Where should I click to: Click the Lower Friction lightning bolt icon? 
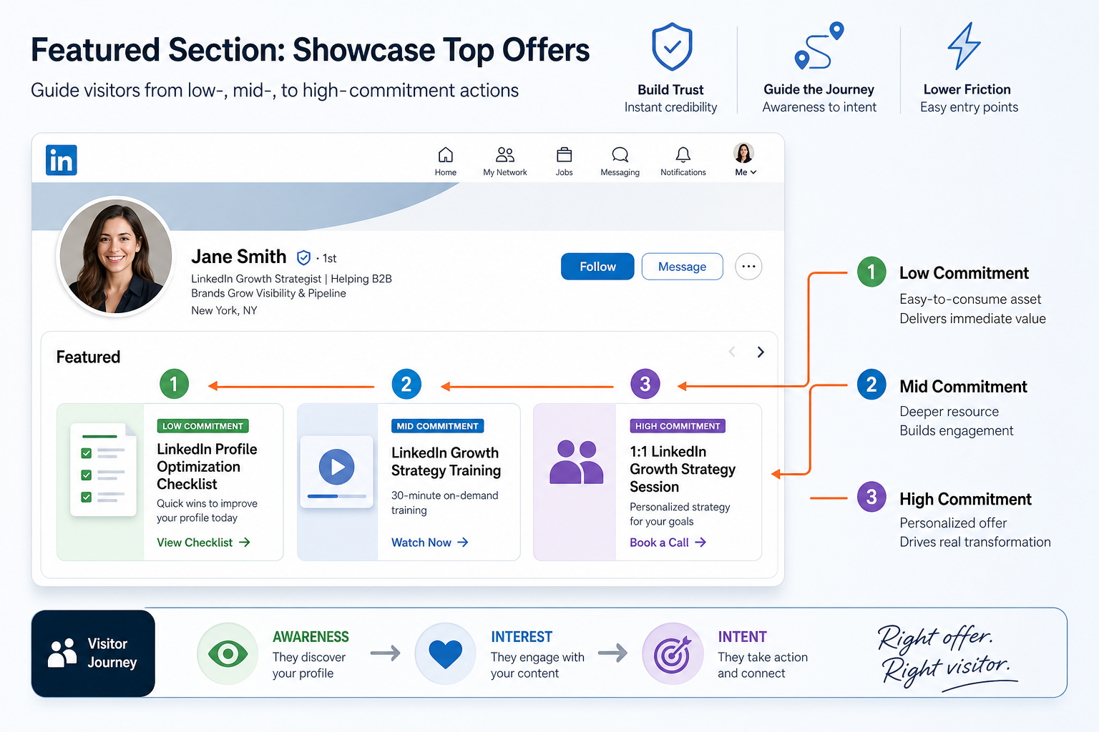pos(964,46)
